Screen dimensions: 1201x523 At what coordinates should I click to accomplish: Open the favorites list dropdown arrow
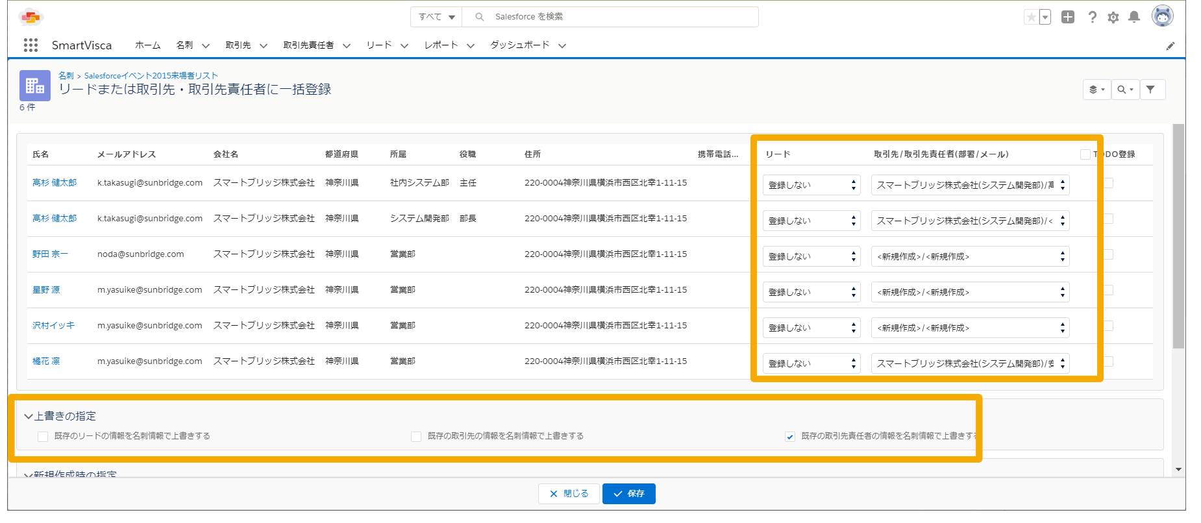1045,17
